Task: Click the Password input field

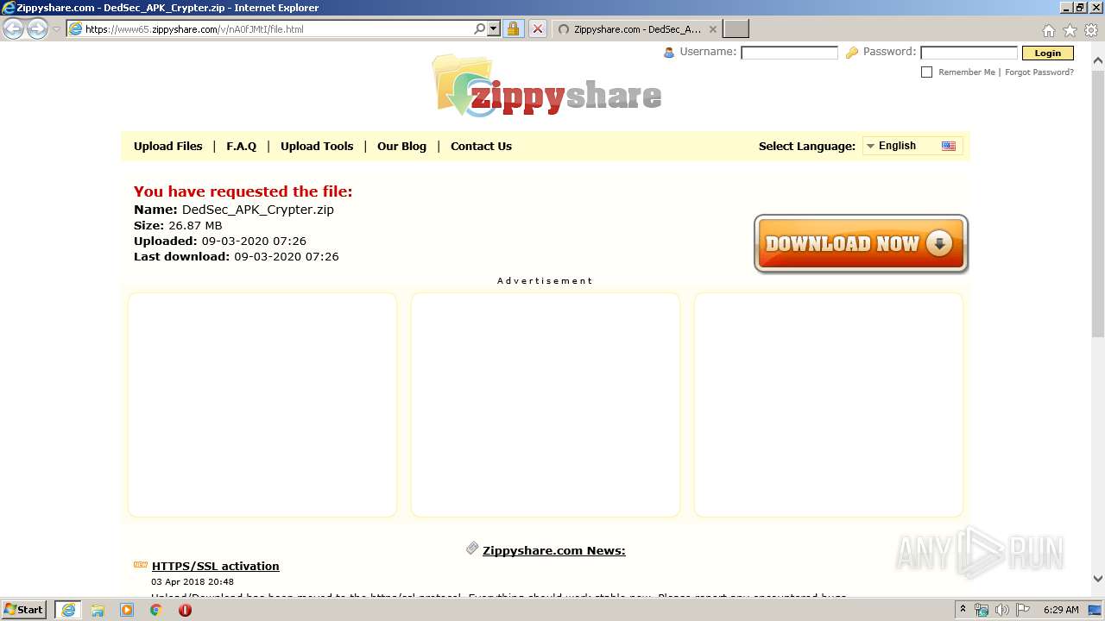Action: pos(969,53)
